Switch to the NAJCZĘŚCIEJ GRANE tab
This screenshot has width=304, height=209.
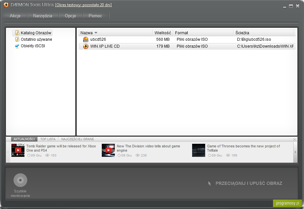click(78, 139)
